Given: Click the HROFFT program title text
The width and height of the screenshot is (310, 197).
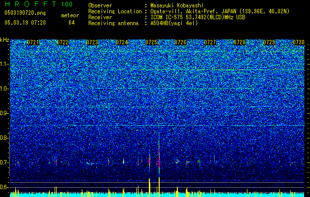Looking at the screenshot, I should pos(31,4).
